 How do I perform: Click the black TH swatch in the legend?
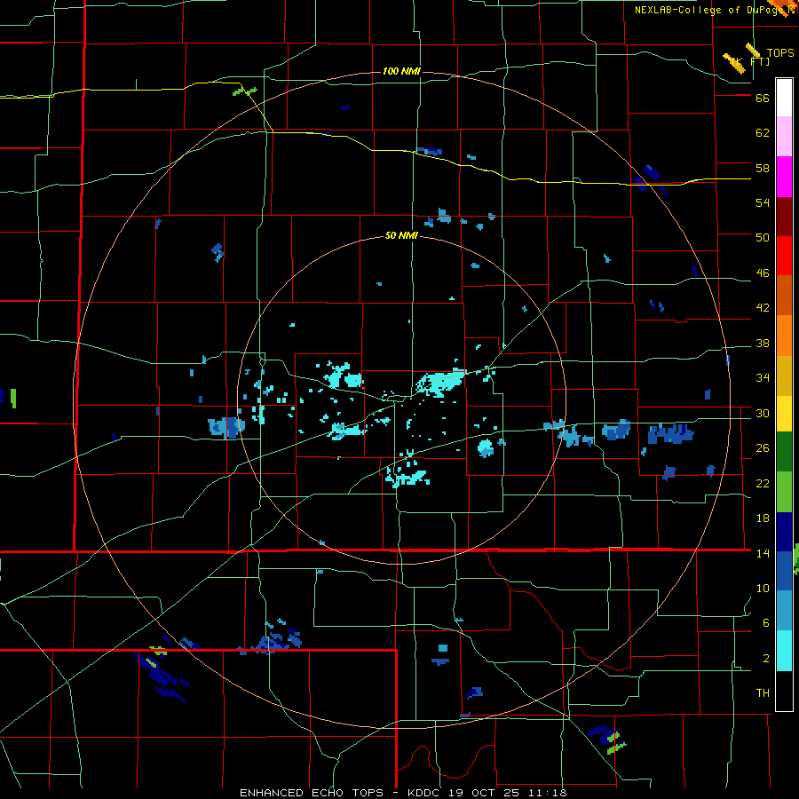pos(784,691)
